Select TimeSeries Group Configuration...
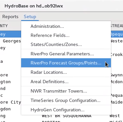This screenshot has height=122, width=123. (x=66, y=100)
